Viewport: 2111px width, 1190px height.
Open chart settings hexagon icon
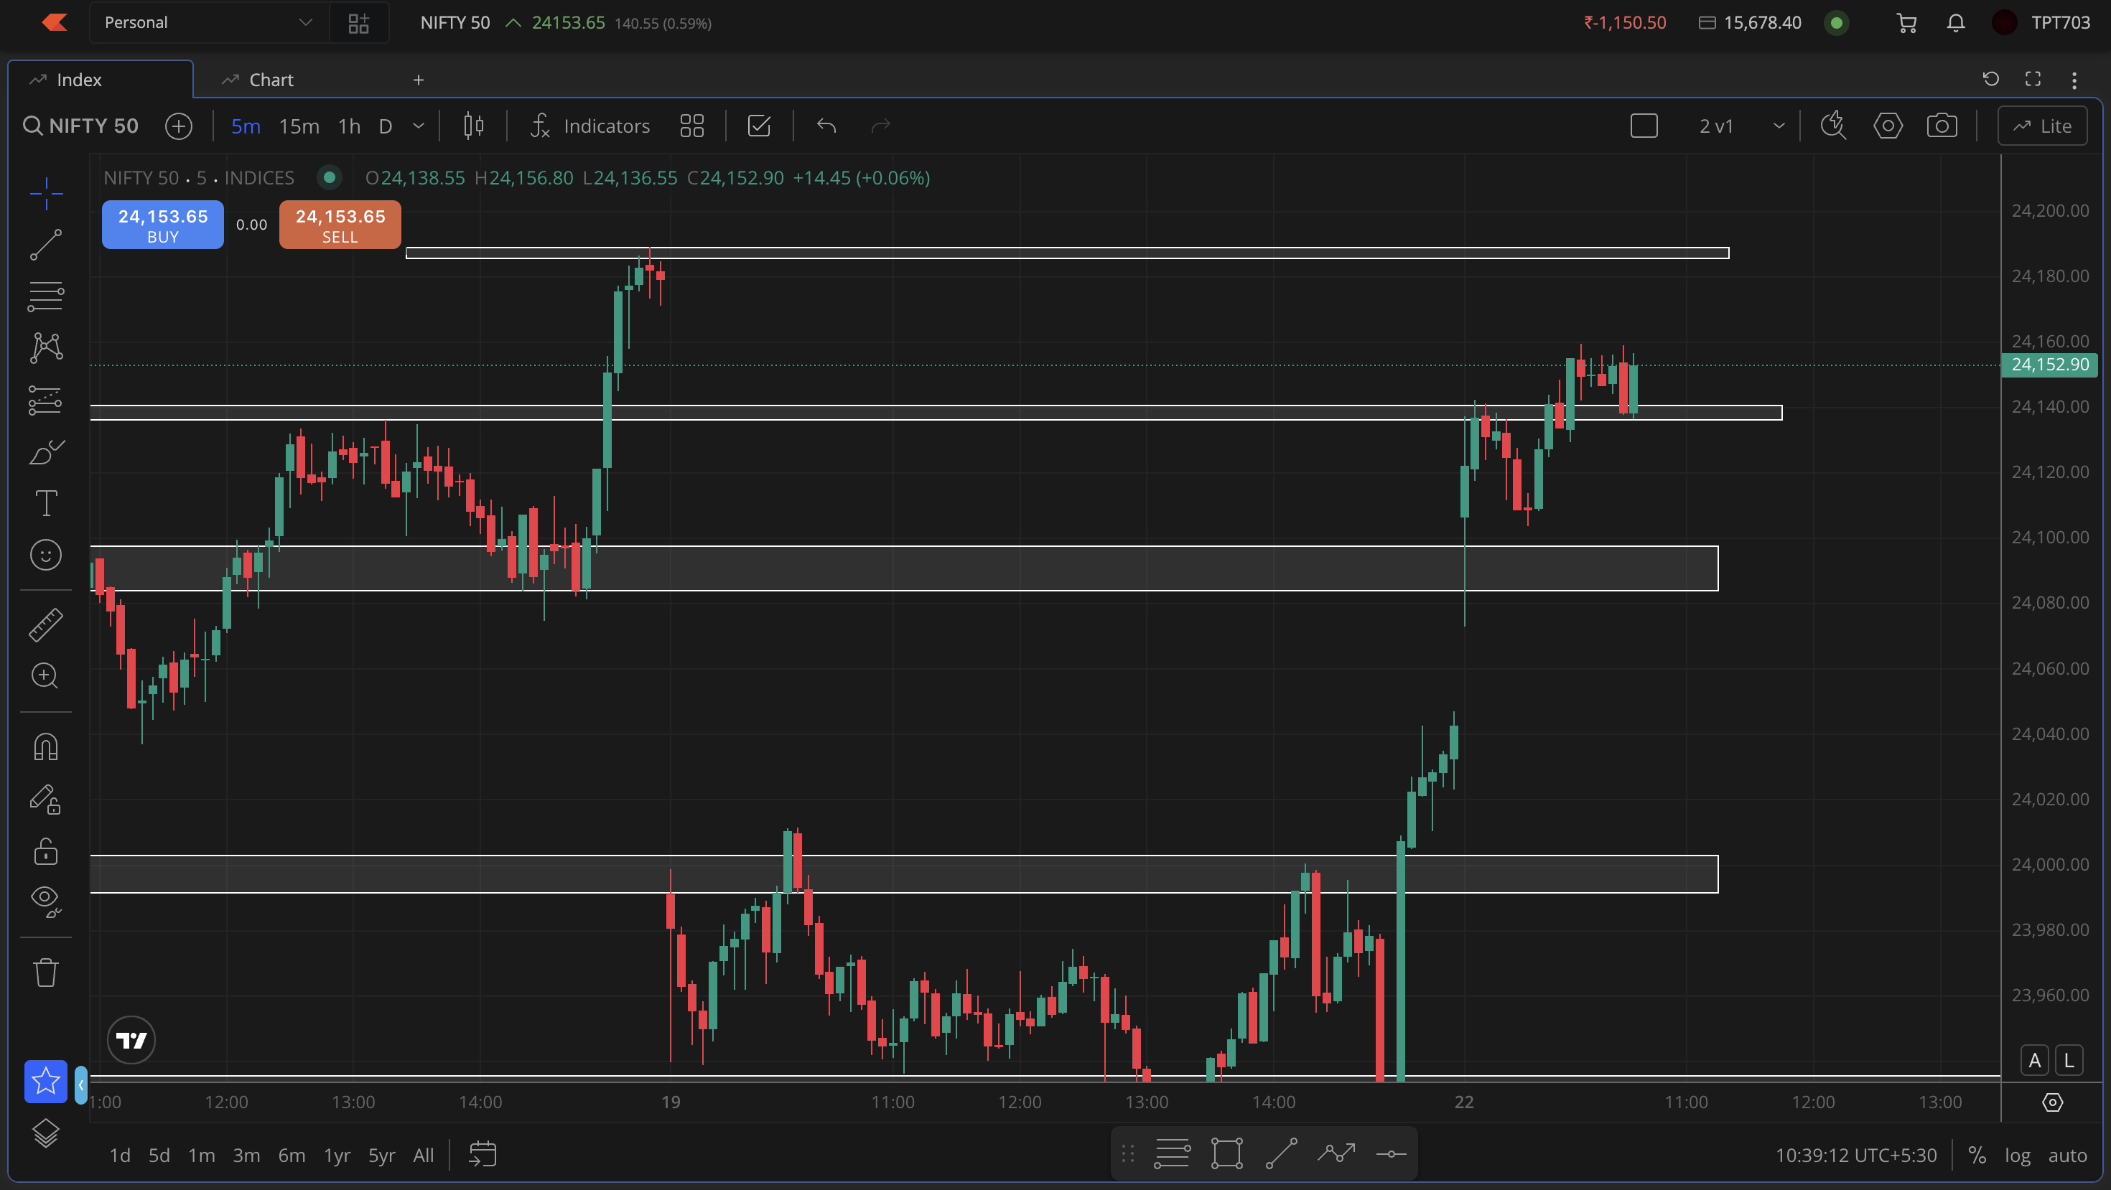1888,126
